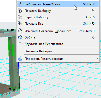Click the blue highlighted column edge

pyautogui.click(x=19, y=75)
